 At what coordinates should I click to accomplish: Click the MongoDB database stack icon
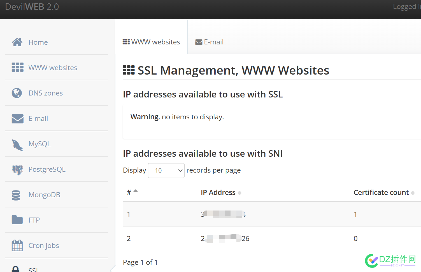[16, 195]
